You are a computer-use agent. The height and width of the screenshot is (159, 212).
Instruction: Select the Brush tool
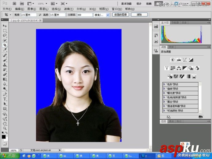click(x=5, y=60)
